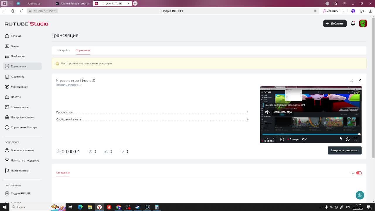
Task: Click the RUTUBE Studio logo
Action: tap(26, 24)
